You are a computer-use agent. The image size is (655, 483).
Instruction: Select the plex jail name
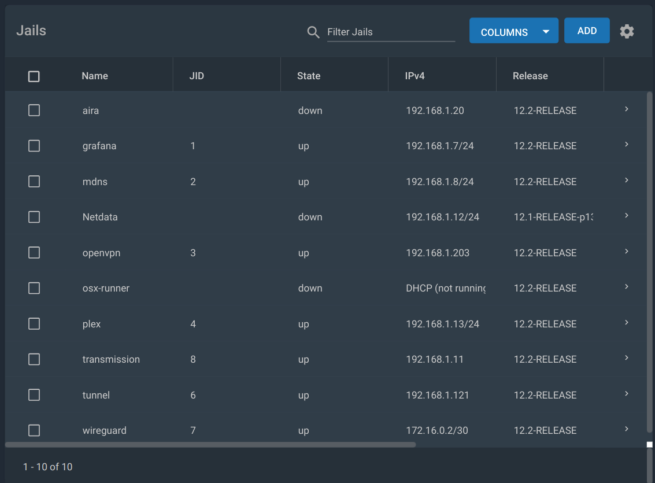point(91,325)
